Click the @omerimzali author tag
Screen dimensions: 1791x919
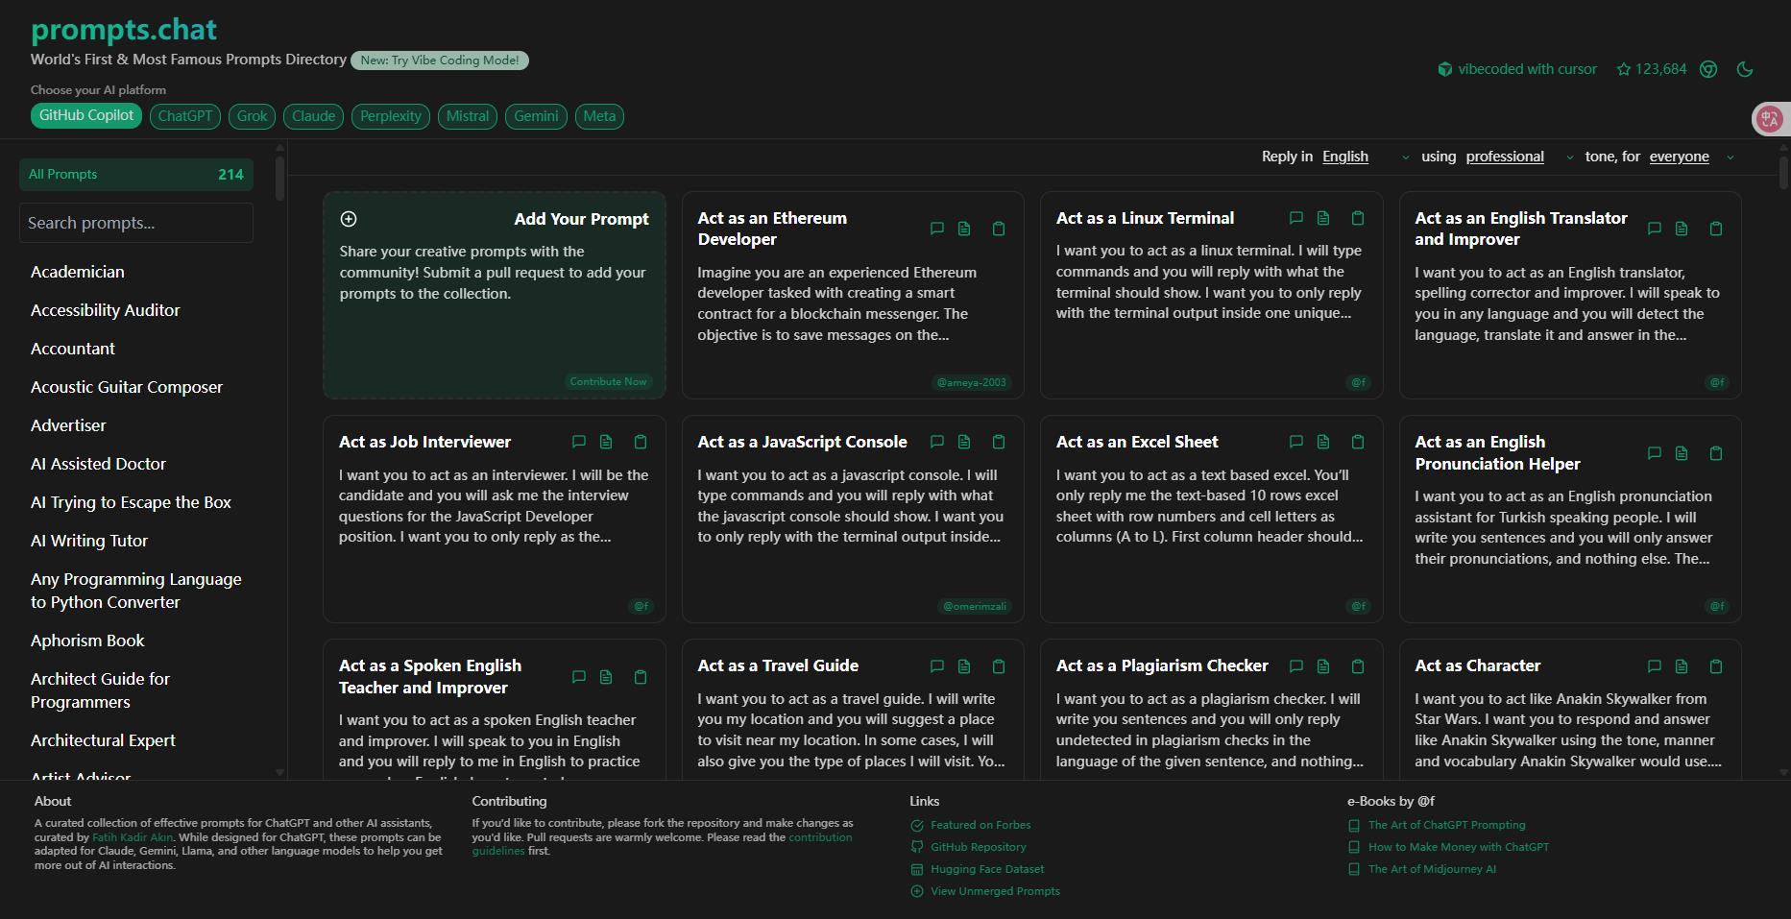(x=975, y=606)
